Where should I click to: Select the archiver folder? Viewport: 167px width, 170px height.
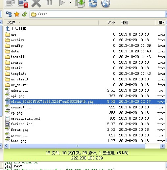click(84, 40)
